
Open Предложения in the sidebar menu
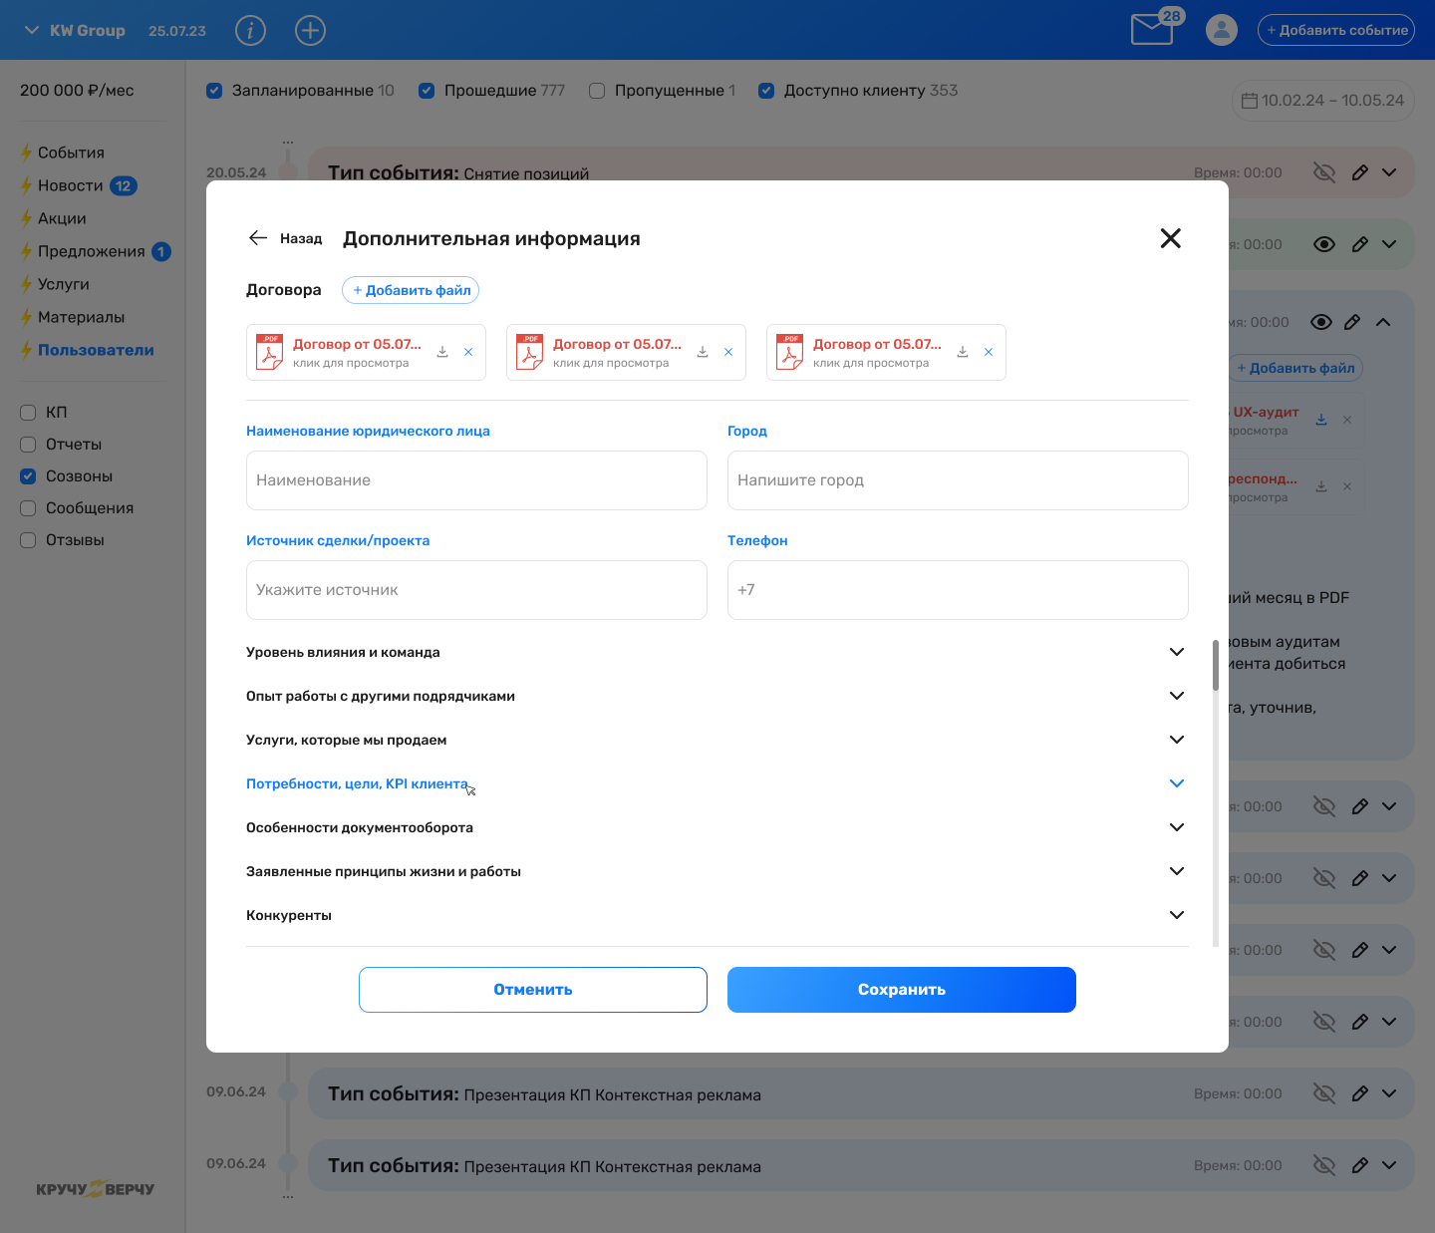point(92,251)
